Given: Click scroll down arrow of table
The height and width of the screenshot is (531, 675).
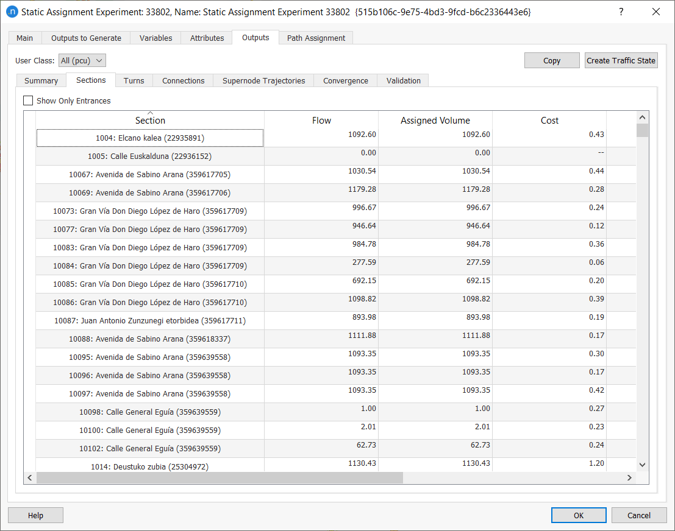Looking at the screenshot, I should pyautogui.click(x=641, y=465).
